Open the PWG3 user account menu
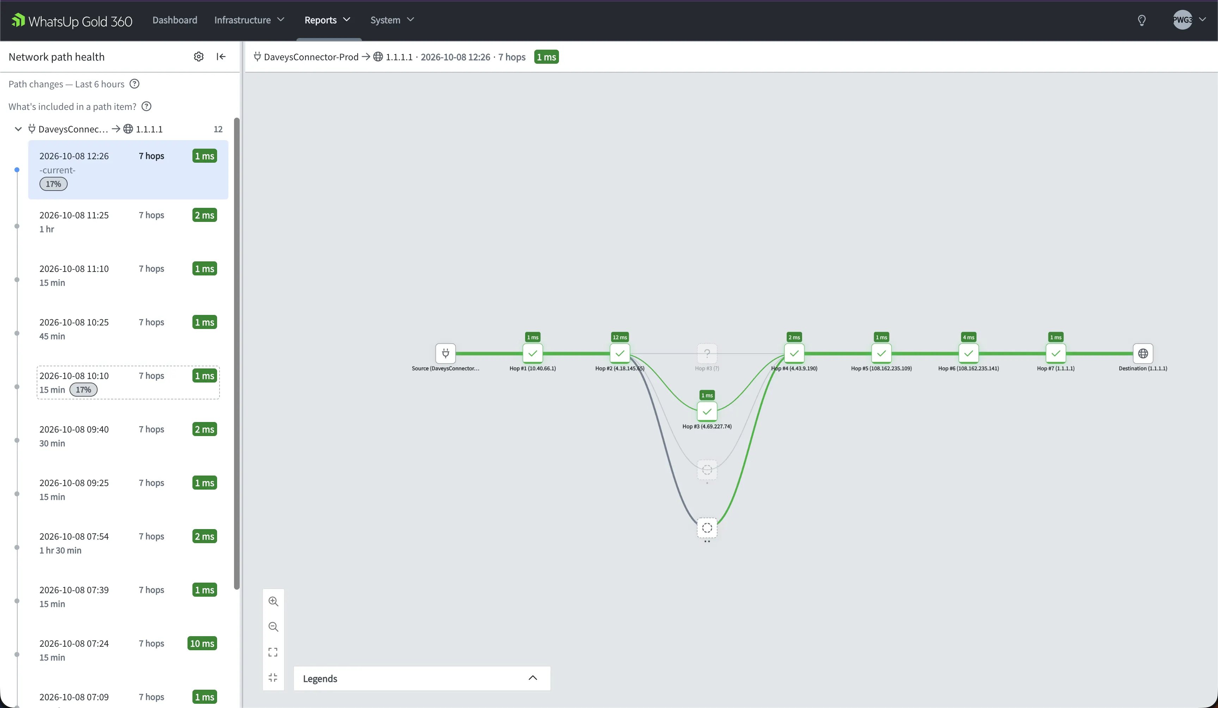Screen dimensions: 1218x708 (1189, 20)
